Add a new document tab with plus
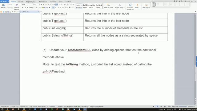 click(x=41, y=12)
